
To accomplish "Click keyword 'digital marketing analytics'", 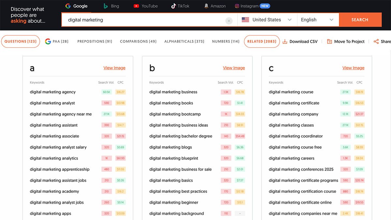I will 54,158.
